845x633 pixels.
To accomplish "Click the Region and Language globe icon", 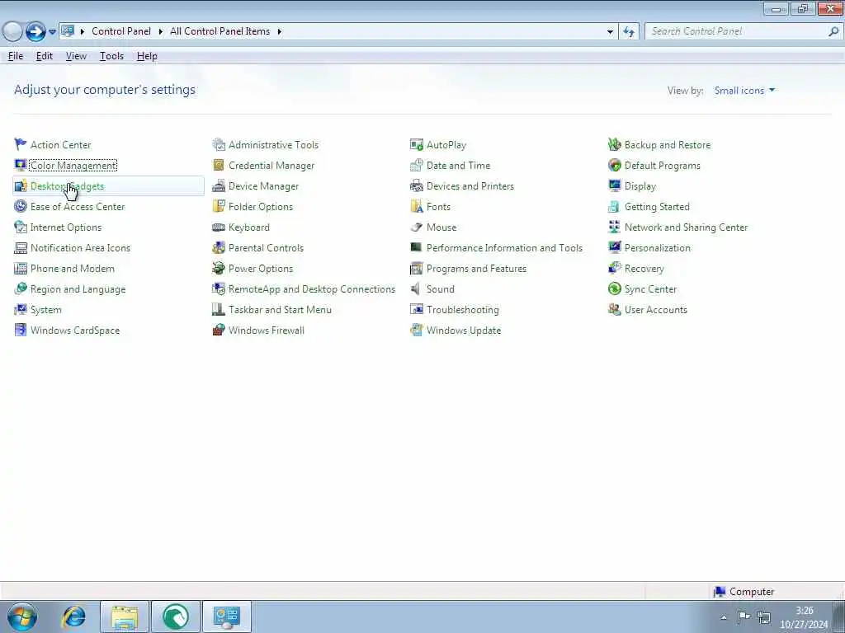I will click(21, 288).
